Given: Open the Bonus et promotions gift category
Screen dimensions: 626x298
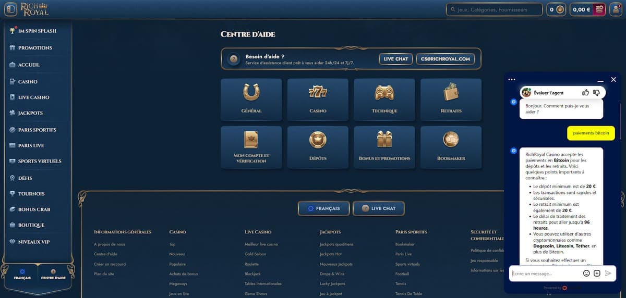Looking at the screenshot, I should [384, 147].
